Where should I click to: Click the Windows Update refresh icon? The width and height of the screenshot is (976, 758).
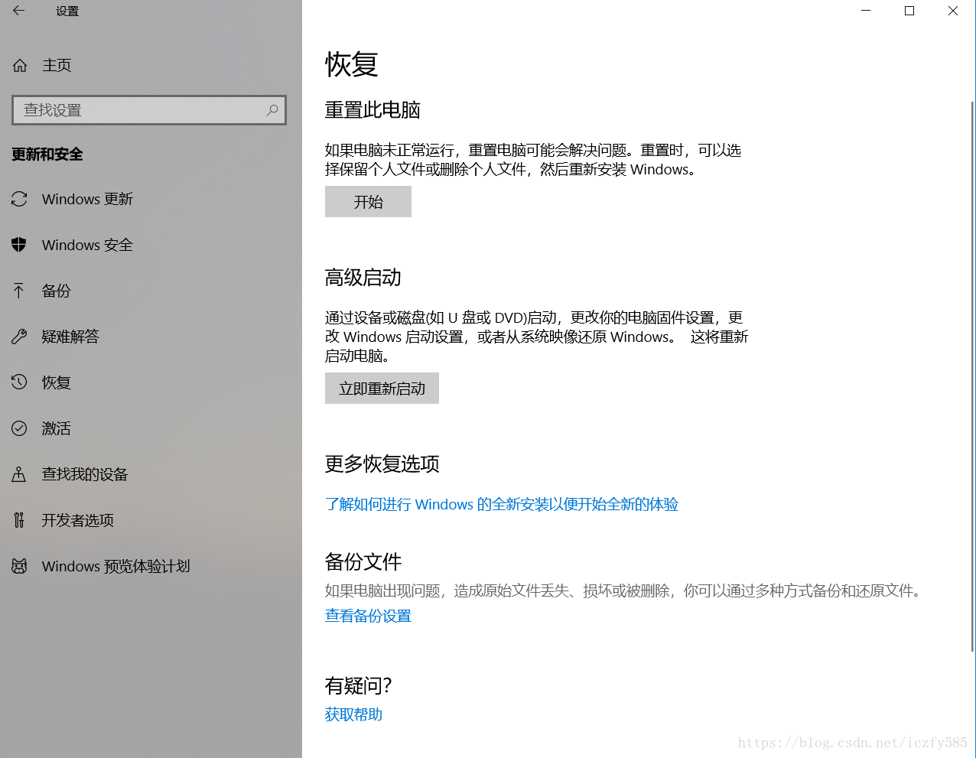click(19, 199)
